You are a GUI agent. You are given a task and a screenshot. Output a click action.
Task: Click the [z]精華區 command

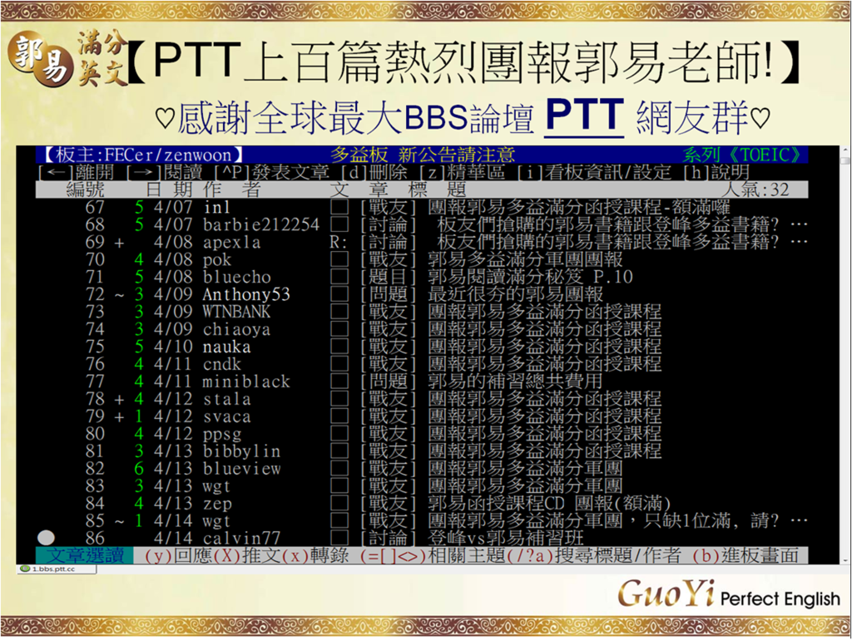tap(463, 173)
